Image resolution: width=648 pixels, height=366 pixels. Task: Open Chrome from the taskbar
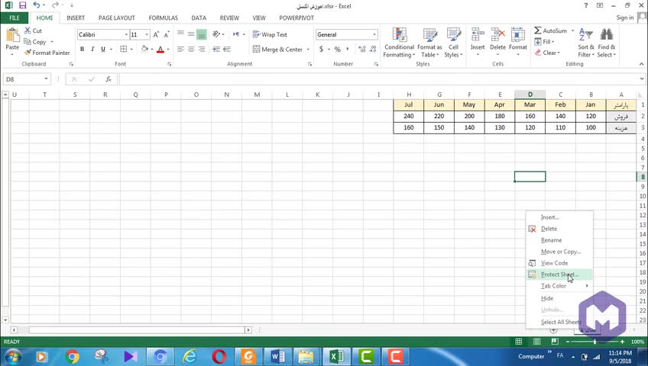tap(73, 357)
